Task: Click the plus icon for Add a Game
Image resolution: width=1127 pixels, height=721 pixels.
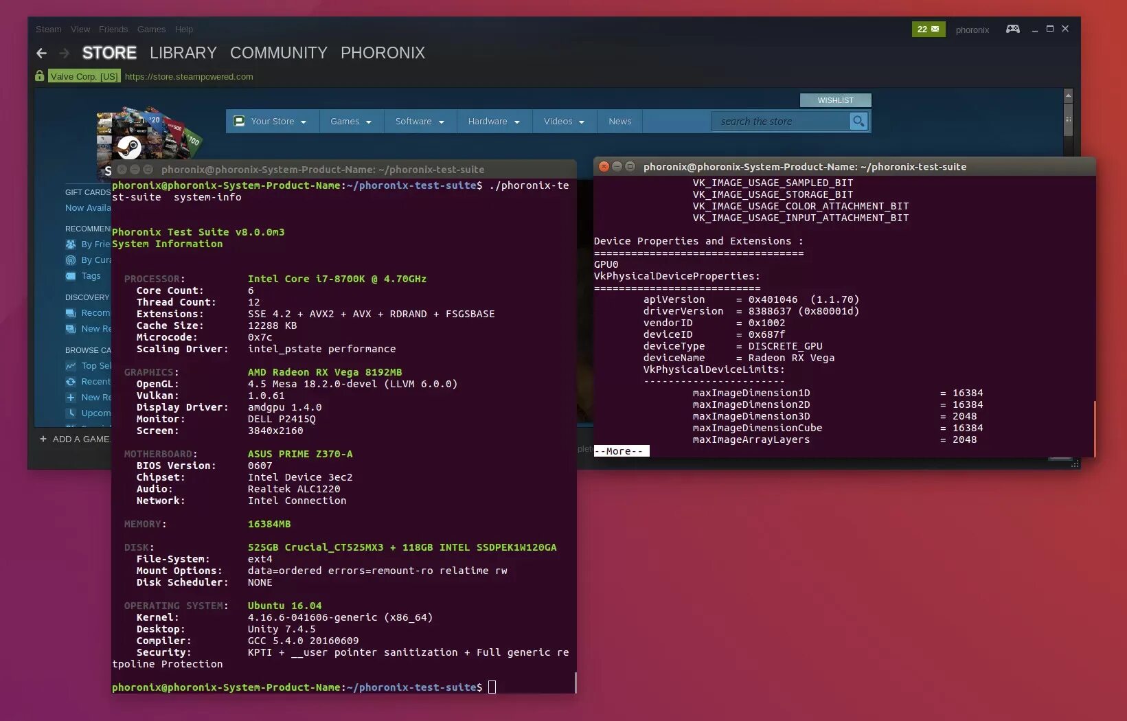Action: (43, 439)
